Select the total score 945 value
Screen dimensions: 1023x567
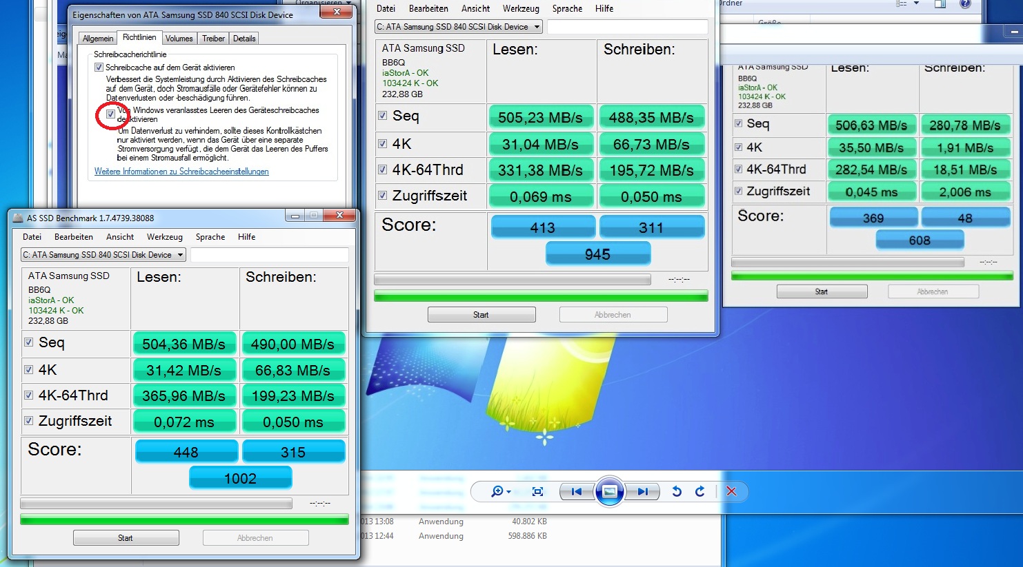click(x=597, y=254)
